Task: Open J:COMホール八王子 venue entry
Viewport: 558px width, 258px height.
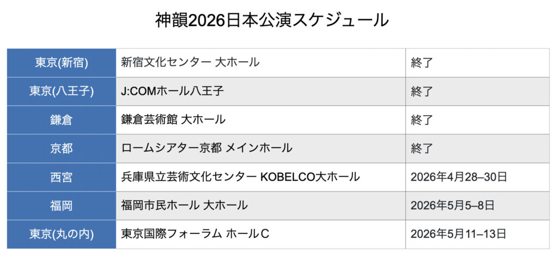Action: (172, 91)
